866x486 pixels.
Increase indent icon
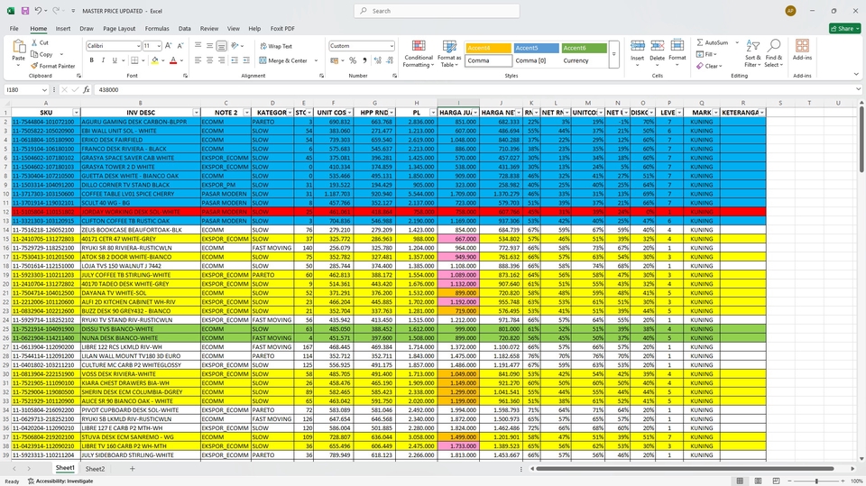pyautogui.click(x=246, y=60)
